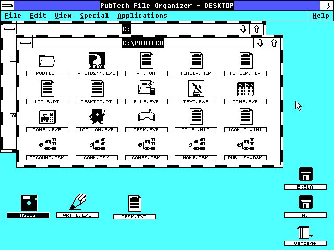Click the GAMES.DSK file name label
Image resolution: width=334 pixels, height=250 pixels.
click(146, 158)
